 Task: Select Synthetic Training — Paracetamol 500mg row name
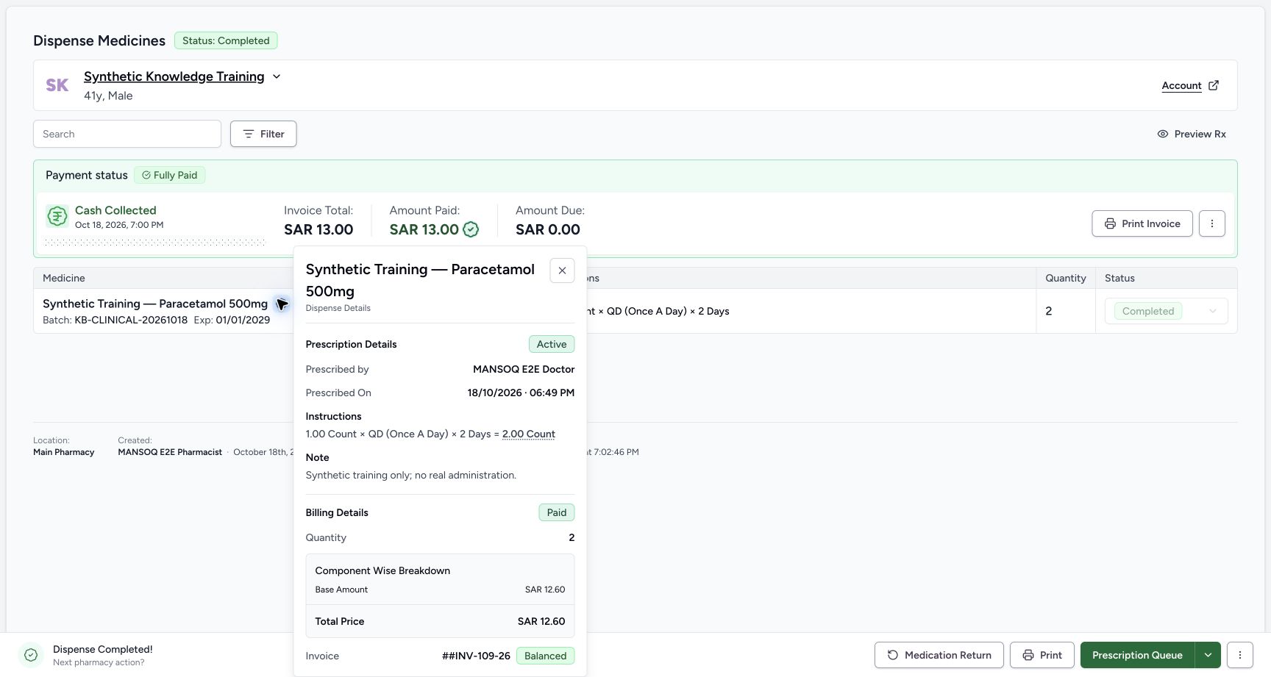(155, 304)
